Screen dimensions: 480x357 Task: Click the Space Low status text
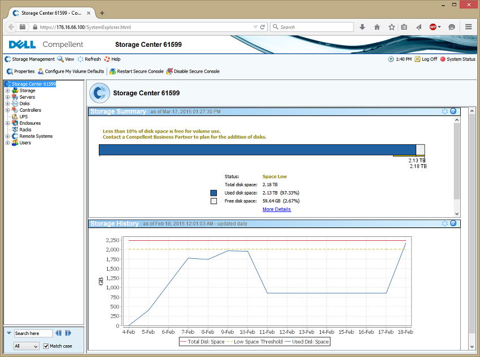coord(274,177)
